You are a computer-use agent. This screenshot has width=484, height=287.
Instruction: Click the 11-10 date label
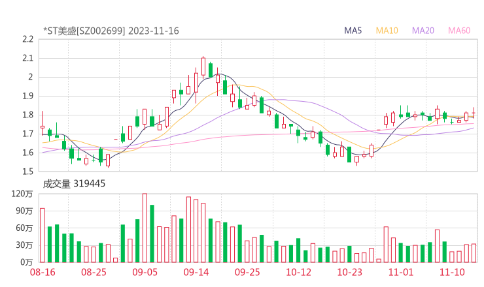[x=452, y=272]
